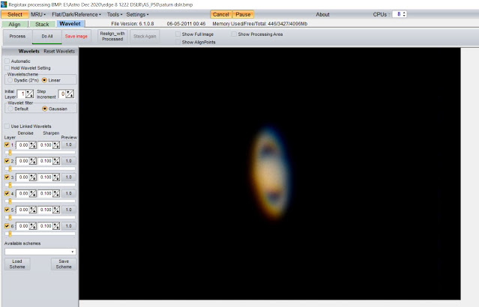
Task: Uncheck wavelet Layer 1 checkbox
Action: point(7,145)
